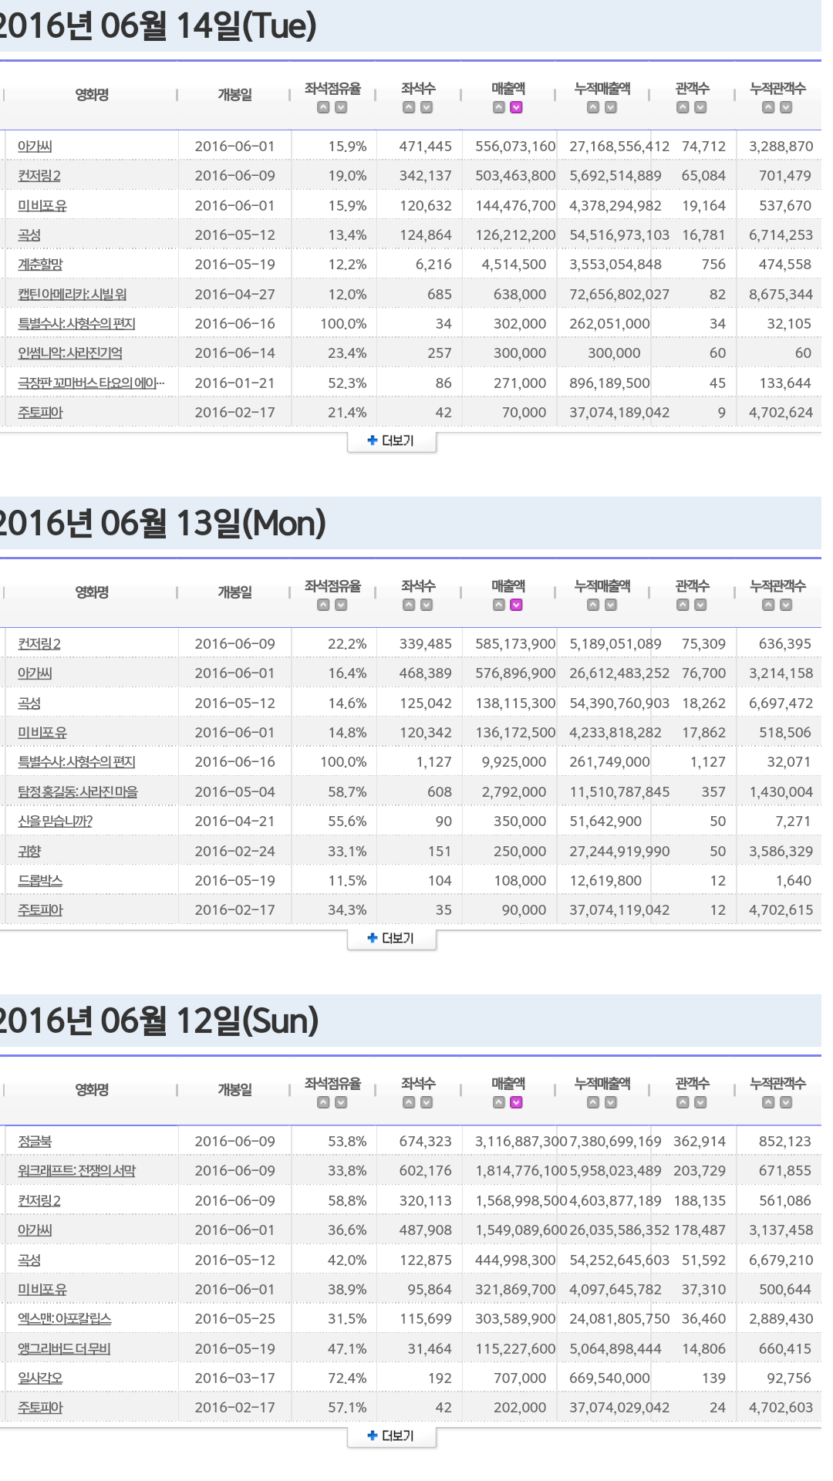Toggle highlighted 매출액 descending sort in June 13 table
The height and width of the screenshot is (1481, 833).
[x=517, y=606]
